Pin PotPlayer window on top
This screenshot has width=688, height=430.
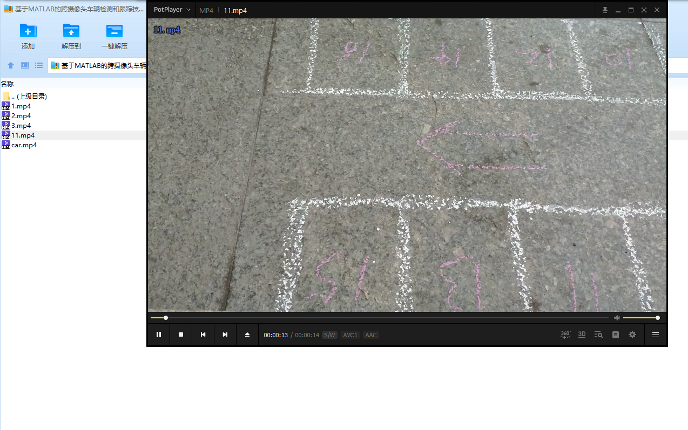pos(605,10)
